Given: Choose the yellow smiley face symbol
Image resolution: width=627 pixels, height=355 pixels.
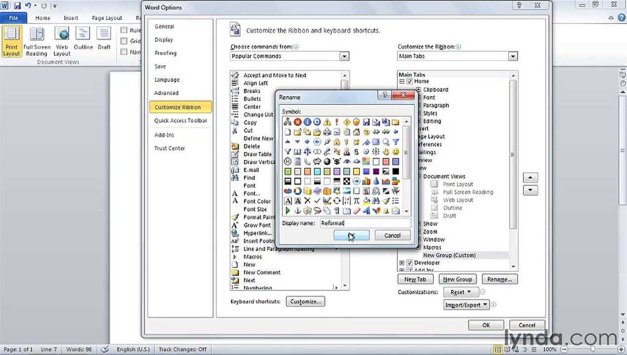Looking at the screenshot, I should [395, 152].
